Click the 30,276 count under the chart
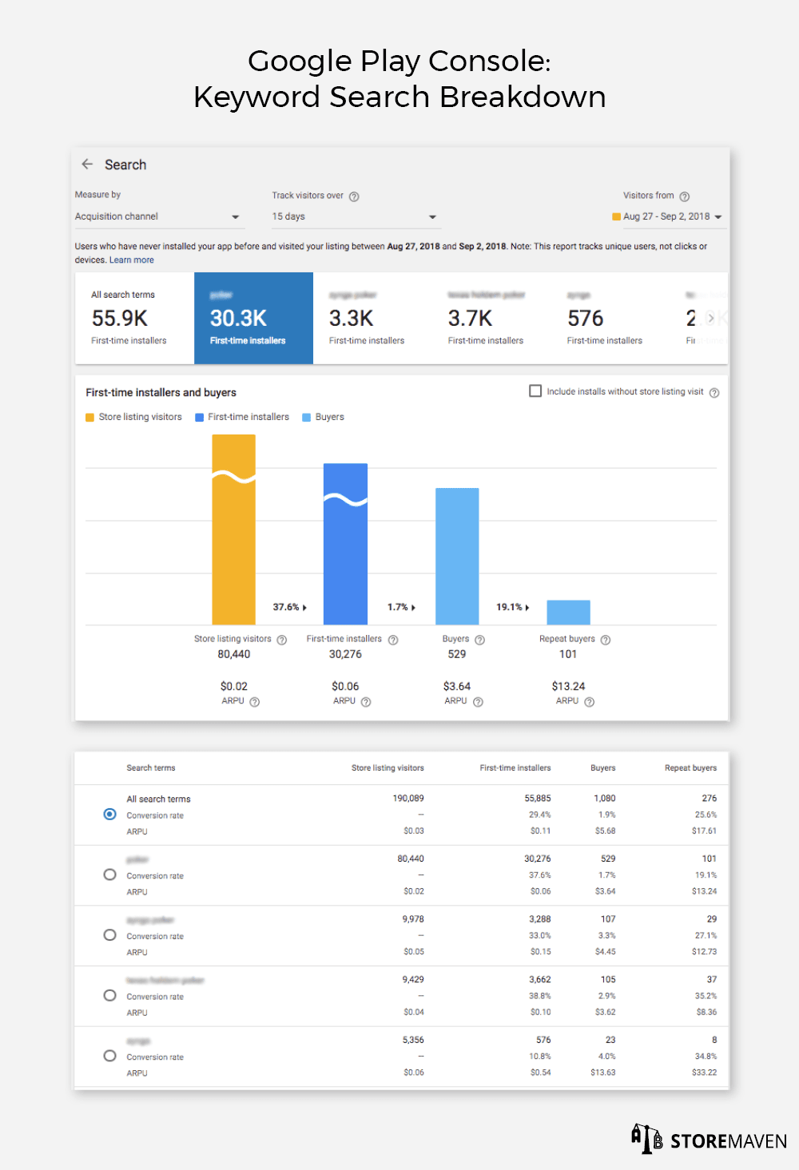The image size is (799, 1170). [x=345, y=654]
